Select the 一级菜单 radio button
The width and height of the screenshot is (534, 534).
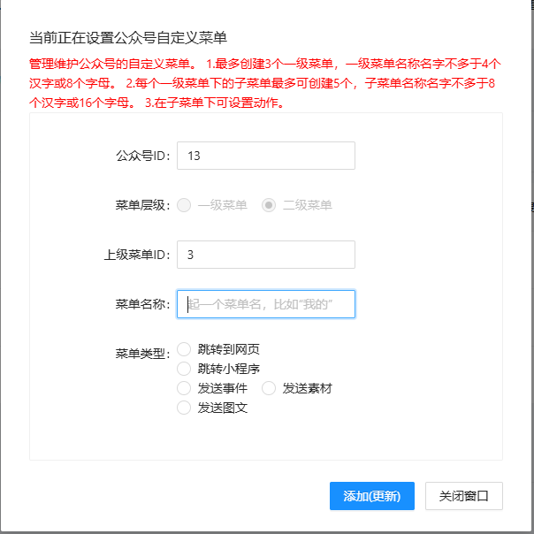point(185,205)
